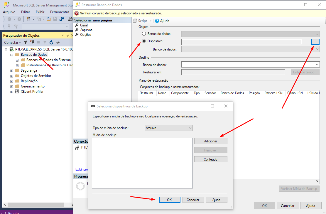
Task: Click the Script icon in restore dialog toolbar
Action: (x=135, y=21)
